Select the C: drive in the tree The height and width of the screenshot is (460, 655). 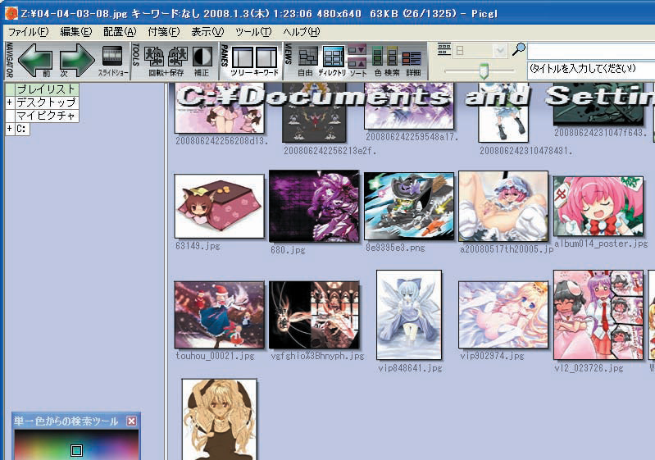[21, 129]
